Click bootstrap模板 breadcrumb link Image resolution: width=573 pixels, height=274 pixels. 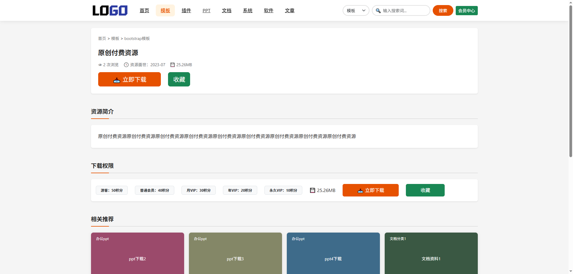coord(137,38)
